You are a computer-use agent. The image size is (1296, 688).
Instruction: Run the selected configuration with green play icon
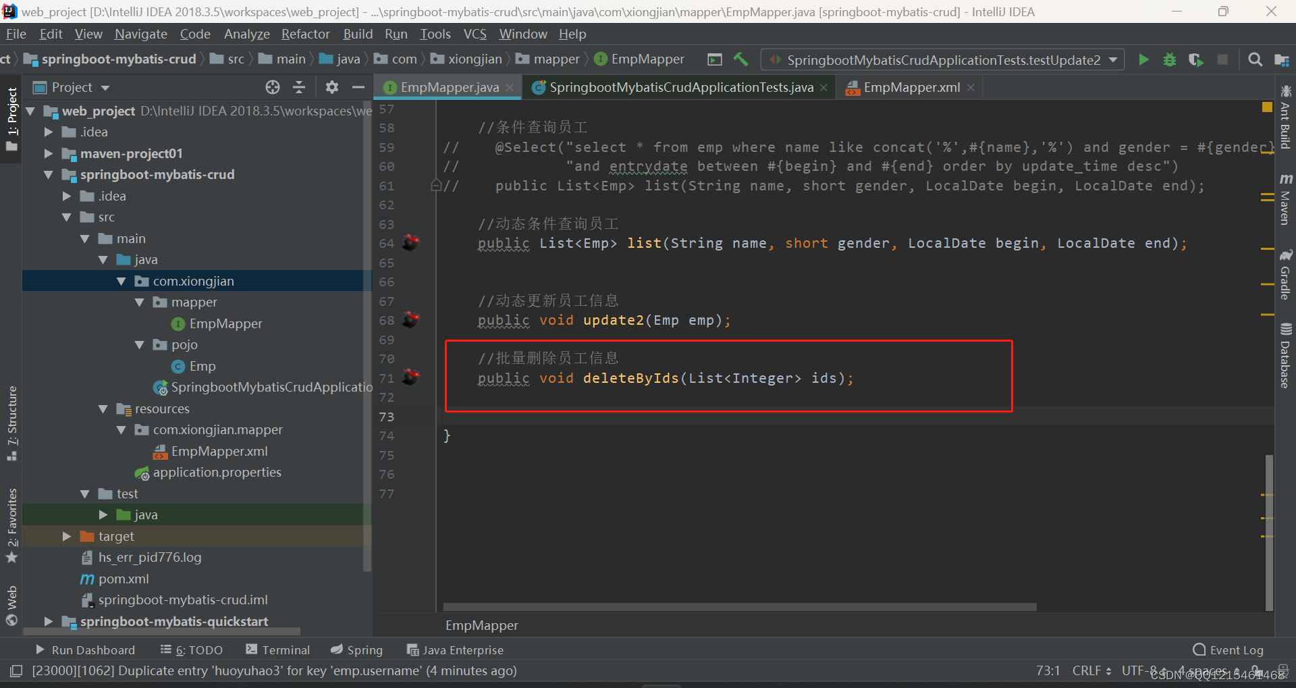(x=1143, y=59)
